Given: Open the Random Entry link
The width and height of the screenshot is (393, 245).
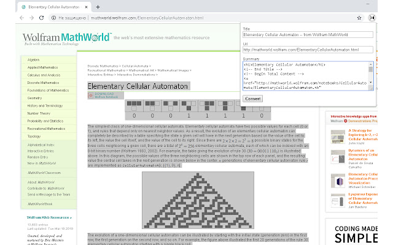Looking at the screenshot, I should (37, 157).
